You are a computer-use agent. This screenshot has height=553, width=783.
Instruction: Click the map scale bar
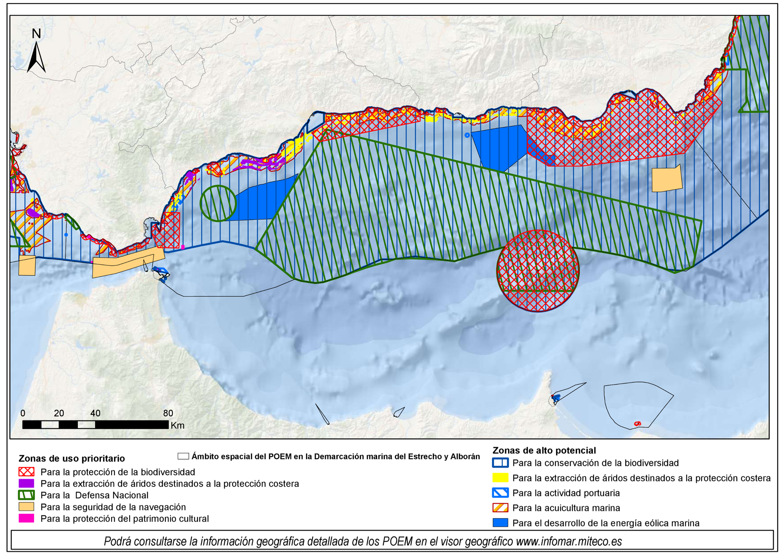pyautogui.click(x=95, y=424)
